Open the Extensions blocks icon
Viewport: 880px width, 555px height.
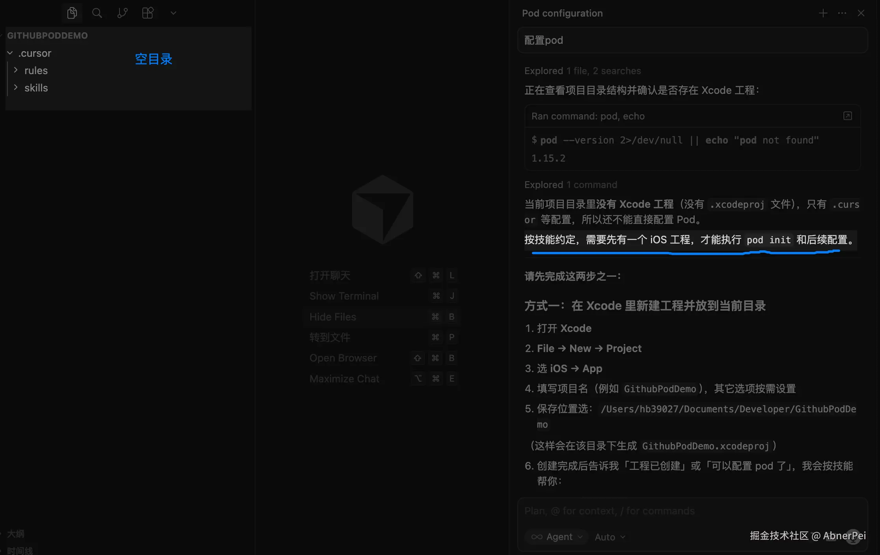(x=148, y=13)
